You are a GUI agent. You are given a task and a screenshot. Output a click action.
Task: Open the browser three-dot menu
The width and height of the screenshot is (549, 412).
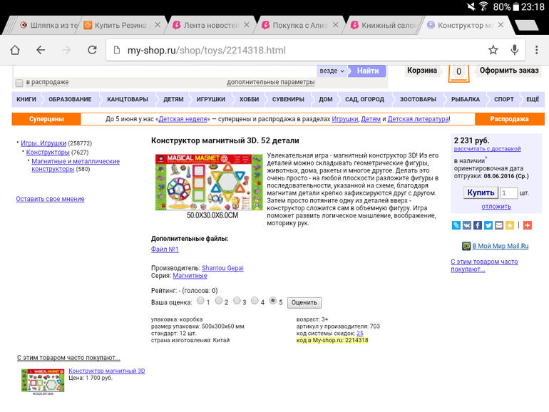pyautogui.click(x=536, y=50)
